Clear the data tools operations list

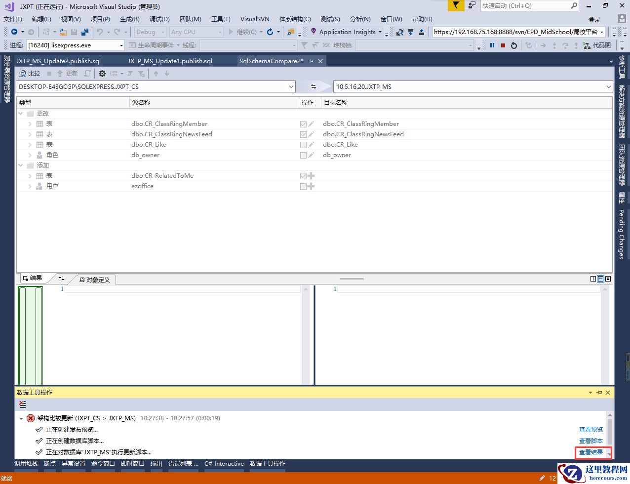coord(23,404)
